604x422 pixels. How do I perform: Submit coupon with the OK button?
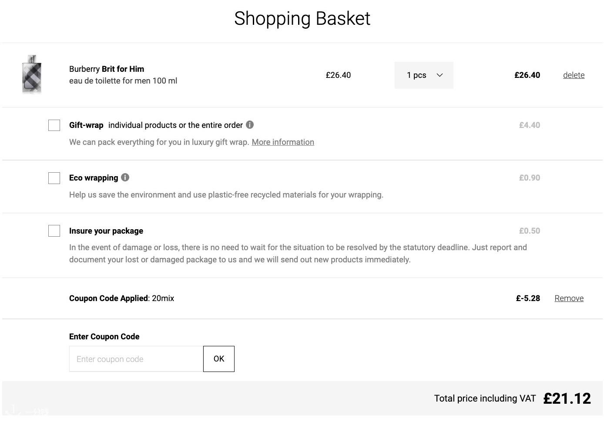[219, 359]
